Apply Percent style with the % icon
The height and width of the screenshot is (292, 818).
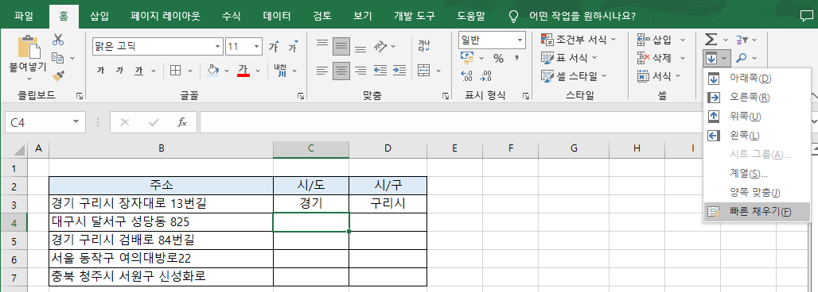pyautogui.click(x=499, y=58)
